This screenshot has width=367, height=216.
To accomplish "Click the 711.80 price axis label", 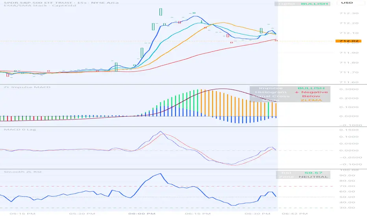I will 349,62.
